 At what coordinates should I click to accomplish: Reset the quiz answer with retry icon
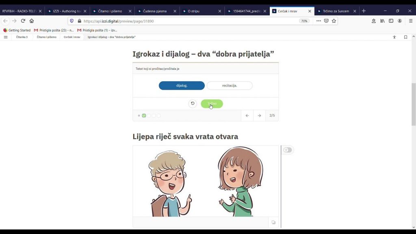(193, 104)
